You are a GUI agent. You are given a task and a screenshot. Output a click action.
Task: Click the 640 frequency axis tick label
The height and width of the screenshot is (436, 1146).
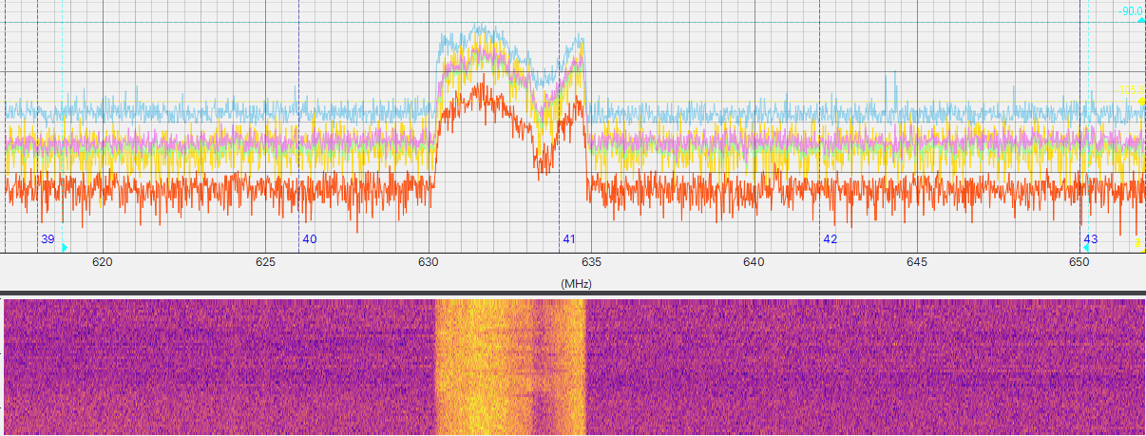(754, 261)
